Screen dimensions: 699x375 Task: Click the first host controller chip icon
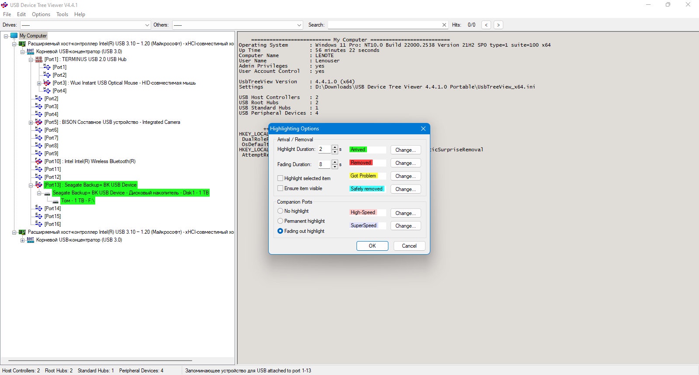click(x=22, y=44)
